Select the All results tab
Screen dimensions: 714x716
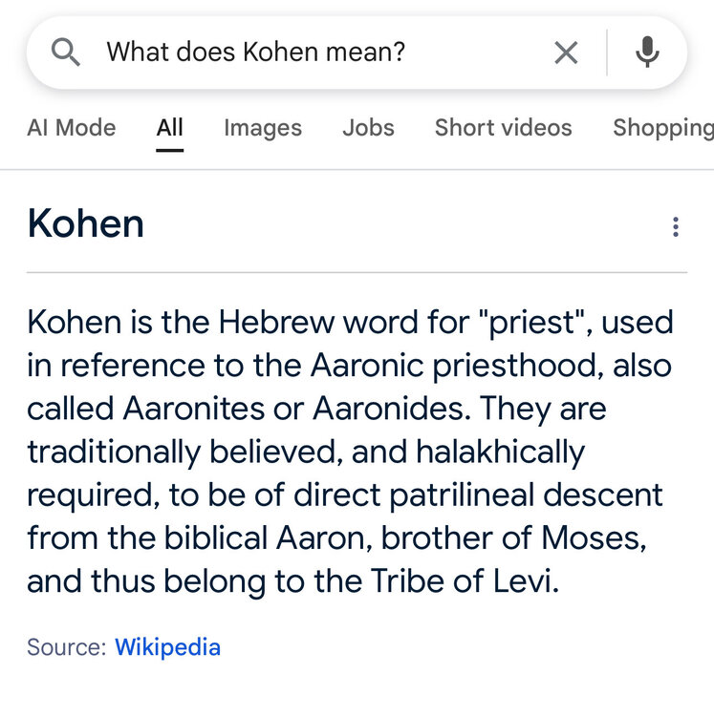(x=170, y=128)
